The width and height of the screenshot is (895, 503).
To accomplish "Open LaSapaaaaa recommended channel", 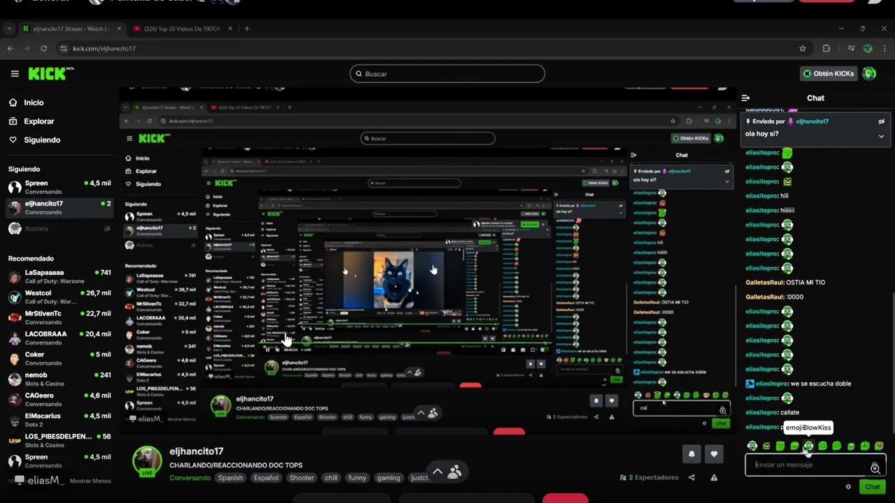I will pyautogui.click(x=59, y=276).
